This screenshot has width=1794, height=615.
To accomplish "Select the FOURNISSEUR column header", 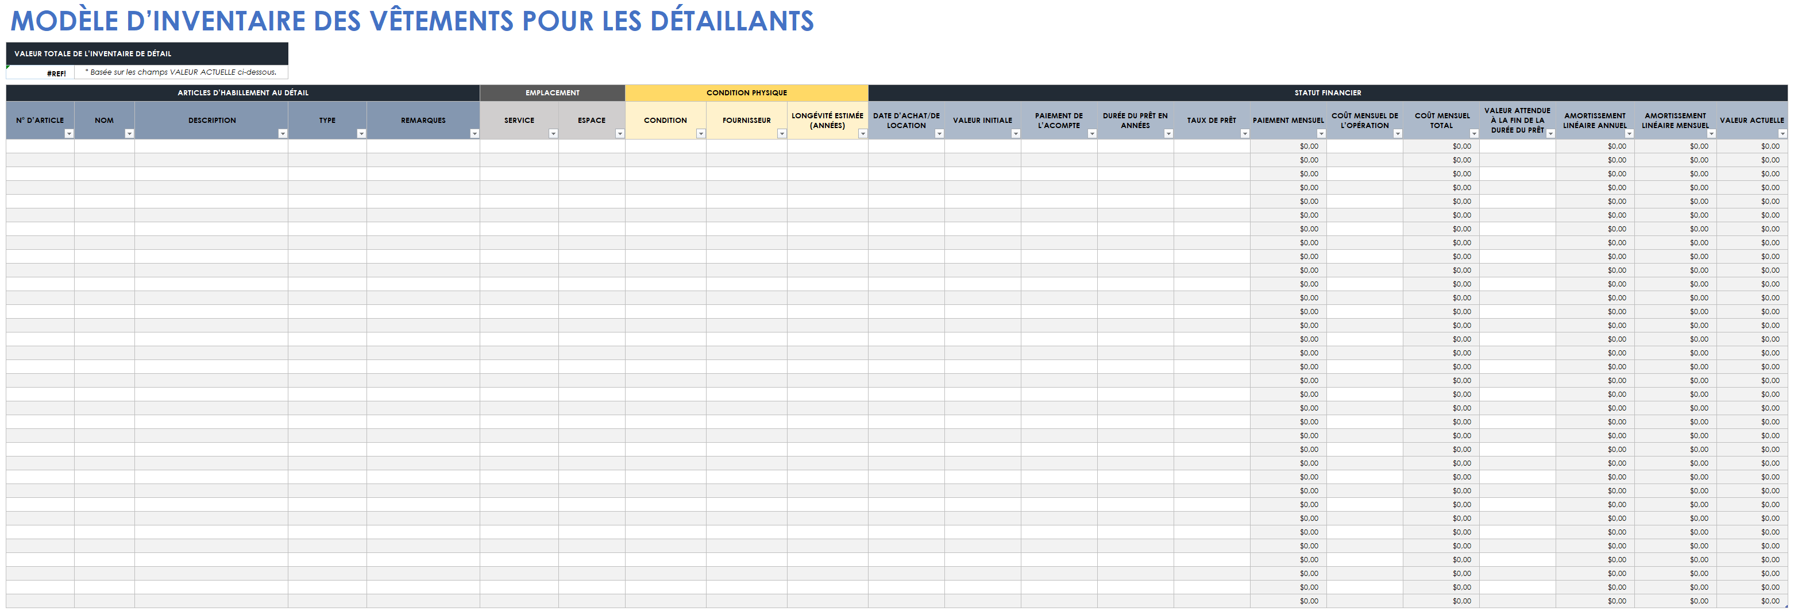I will pos(747,120).
